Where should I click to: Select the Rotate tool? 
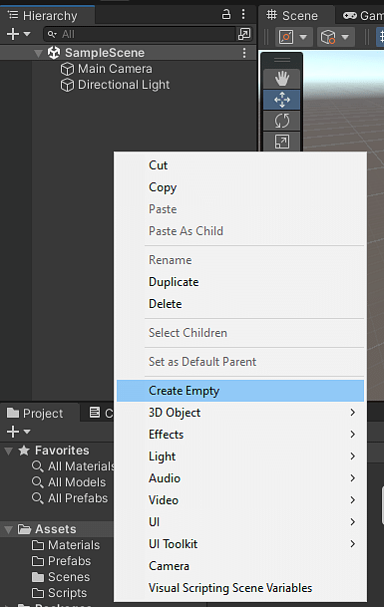pyautogui.click(x=282, y=121)
